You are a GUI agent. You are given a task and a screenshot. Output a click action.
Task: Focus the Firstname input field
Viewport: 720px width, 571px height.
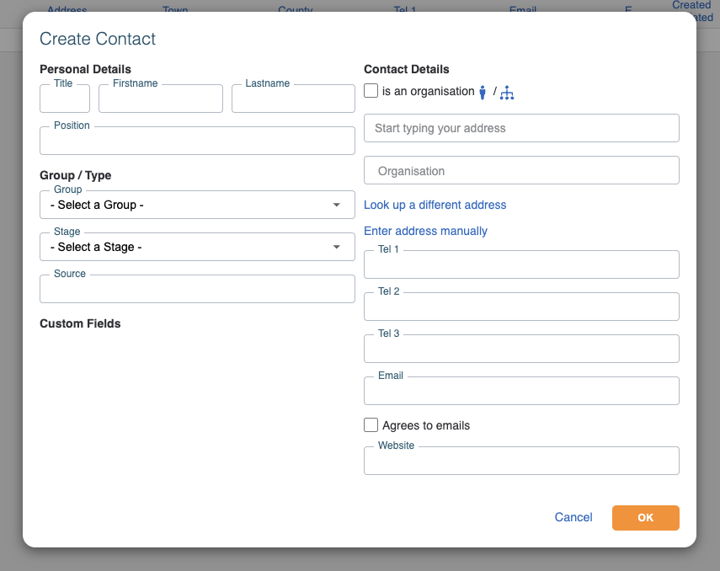[x=160, y=99]
